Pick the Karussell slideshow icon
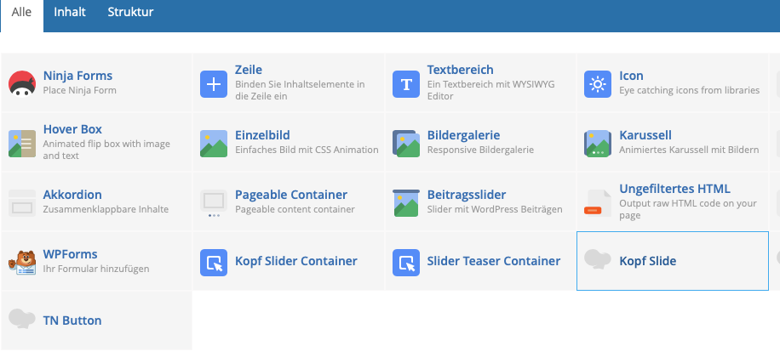This screenshot has height=363, width=780. pos(598,144)
